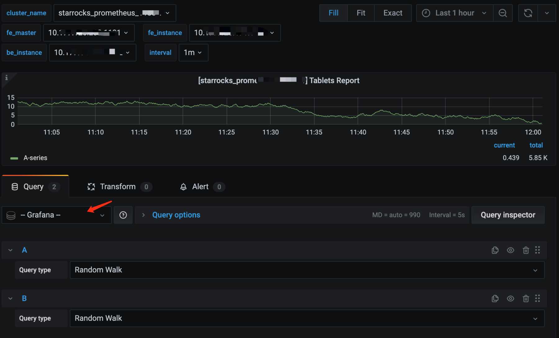
Task: Switch to the Transform tab
Action: (x=118, y=187)
